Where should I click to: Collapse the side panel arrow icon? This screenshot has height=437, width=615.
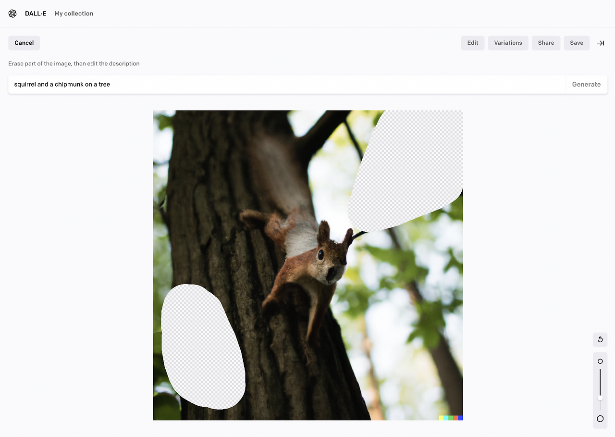[x=600, y=43]
